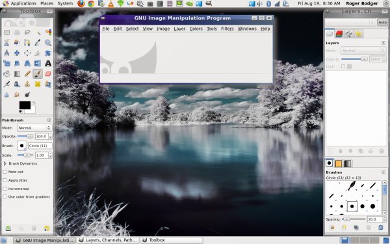The width and height of the screenshot is (390, 244).
Task: Select the Crop tool
Action: 38,53
